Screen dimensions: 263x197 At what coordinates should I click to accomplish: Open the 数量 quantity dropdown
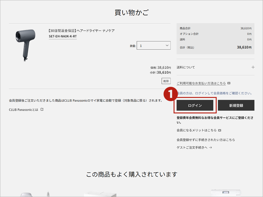point(154,46)
